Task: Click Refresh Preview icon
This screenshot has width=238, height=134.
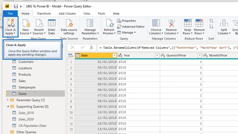Action: (x=109, y=23)
